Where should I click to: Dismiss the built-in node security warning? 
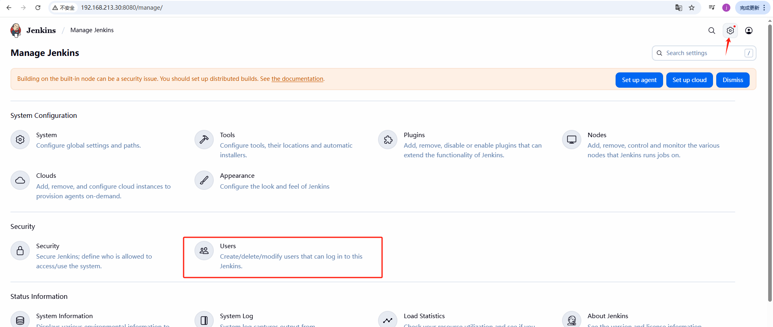coord(733,80)
